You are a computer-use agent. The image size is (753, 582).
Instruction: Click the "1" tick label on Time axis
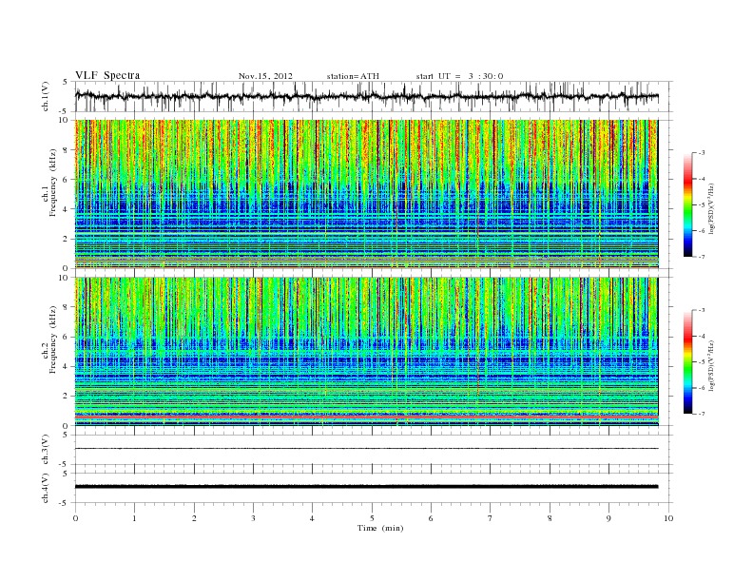click(134, 518)
